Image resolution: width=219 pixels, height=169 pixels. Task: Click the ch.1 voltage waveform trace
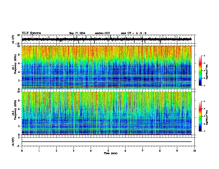click(106, 39)
